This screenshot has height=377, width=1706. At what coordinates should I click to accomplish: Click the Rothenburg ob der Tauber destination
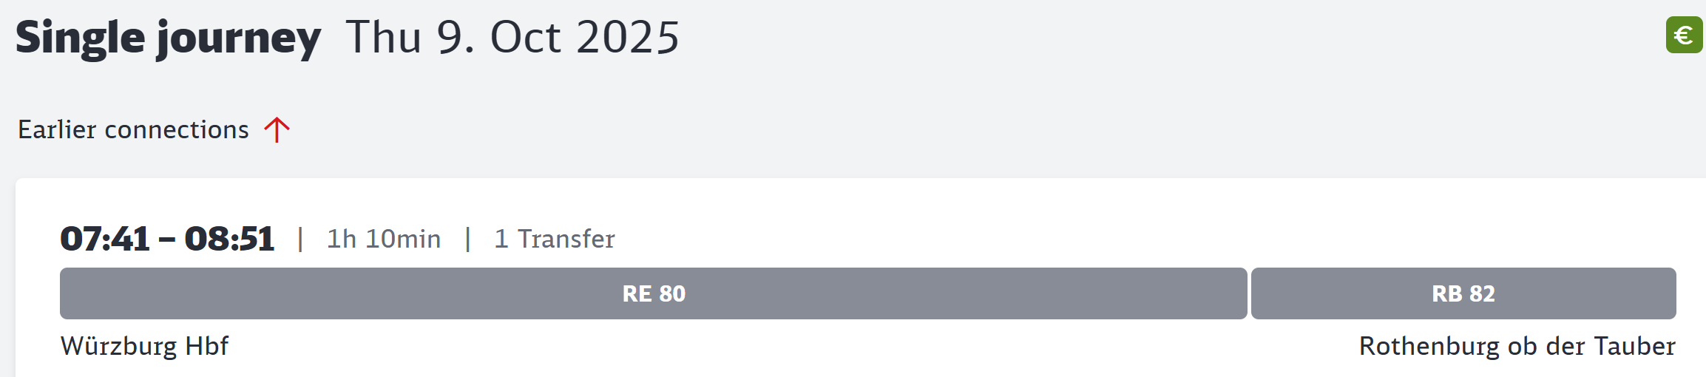(x=1517, y=346)
